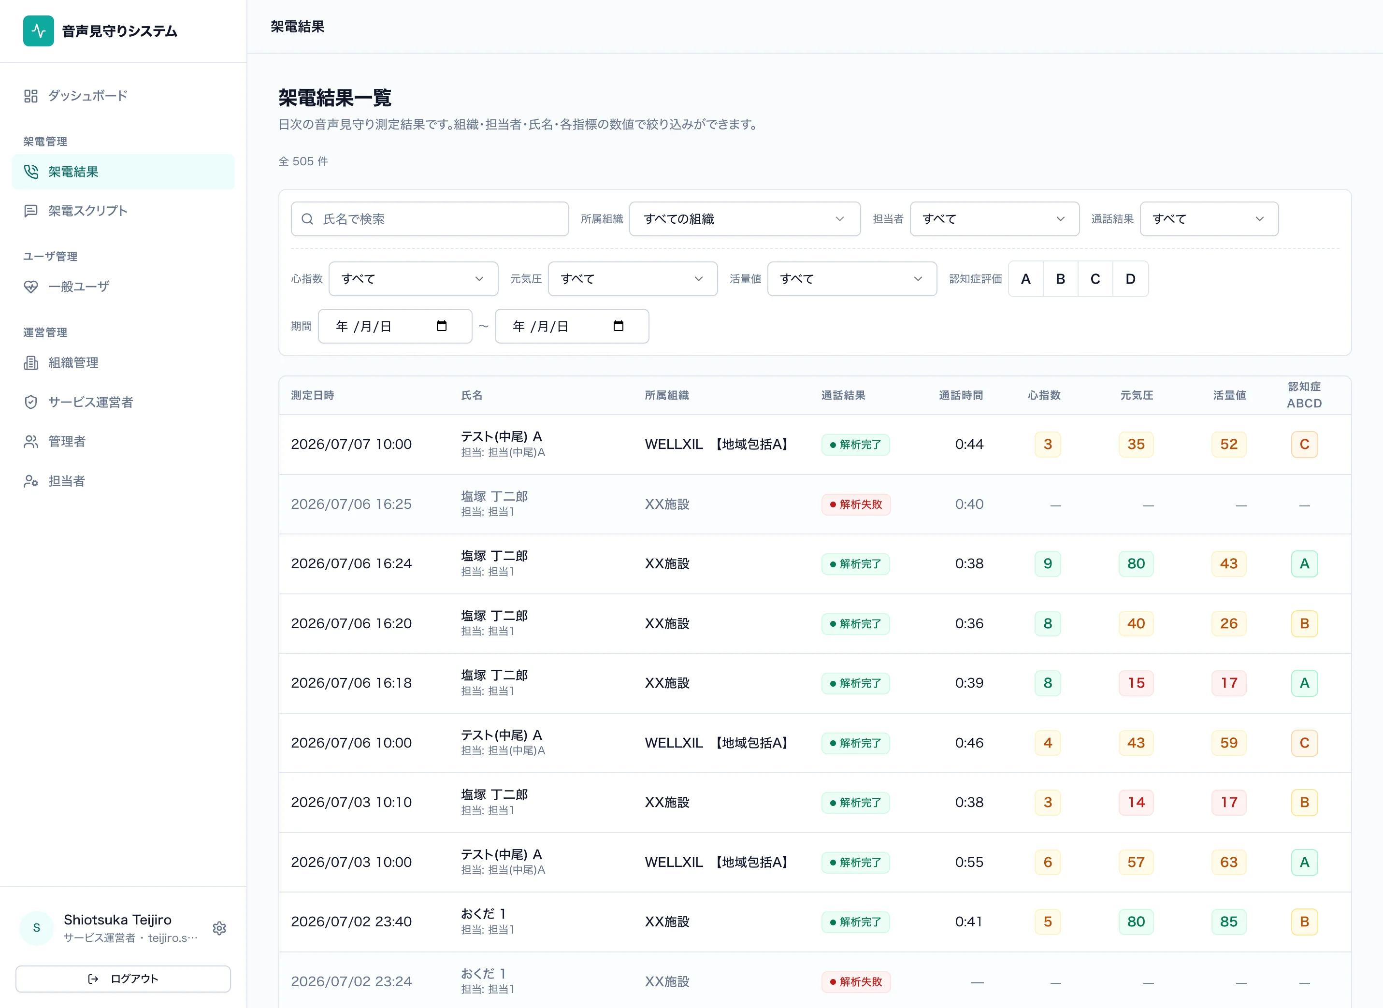Click the ログアウト button
This screenshot has height=1008, width=1383.
[x=123, y=979]
